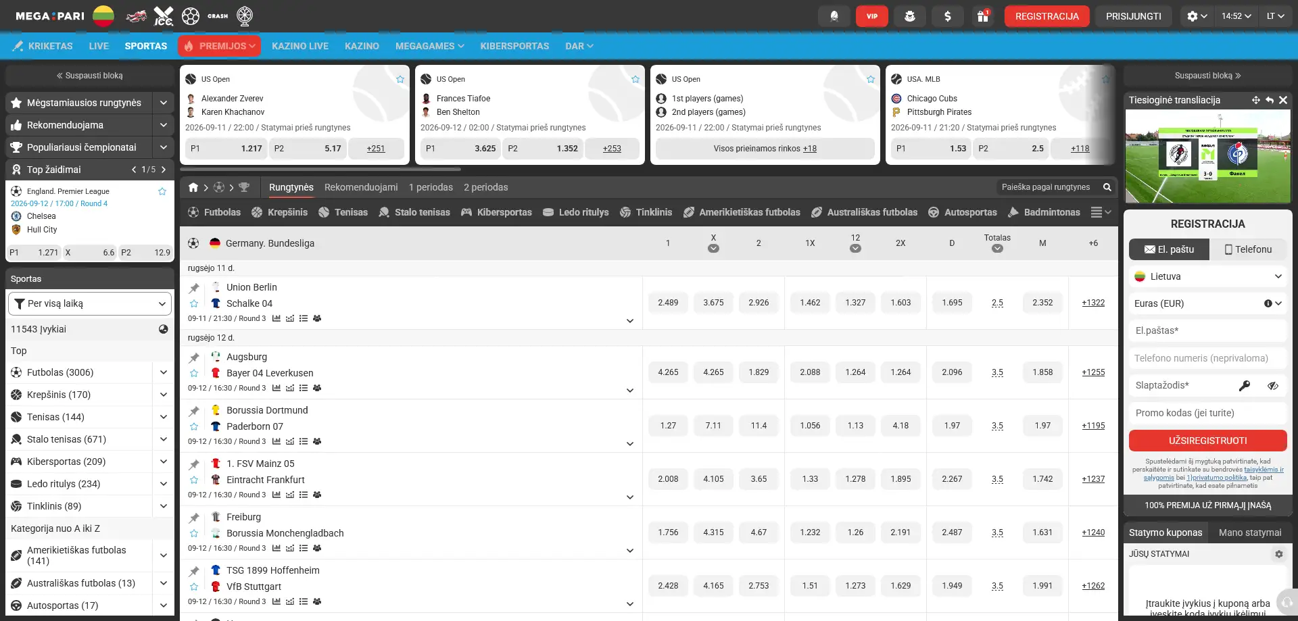Pin the Union Berlin vs Schalke 04 match

(x=194, y=288)
